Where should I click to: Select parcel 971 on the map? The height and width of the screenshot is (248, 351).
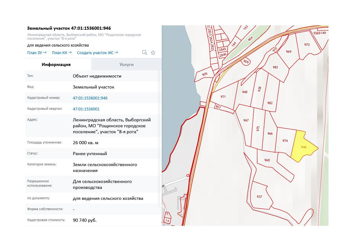point(223,97)
